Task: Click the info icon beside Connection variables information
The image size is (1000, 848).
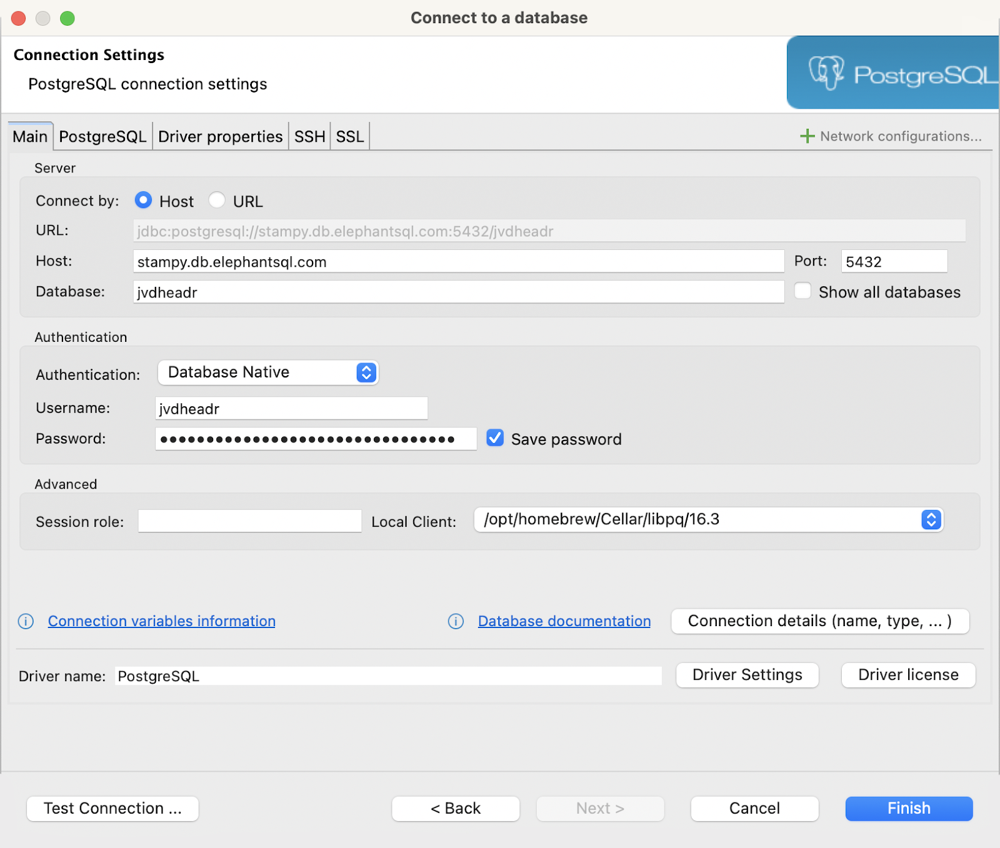Action: pyautogui.click(x=26, y=621)
